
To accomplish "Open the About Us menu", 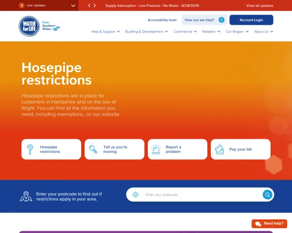I will click(263, 32).
